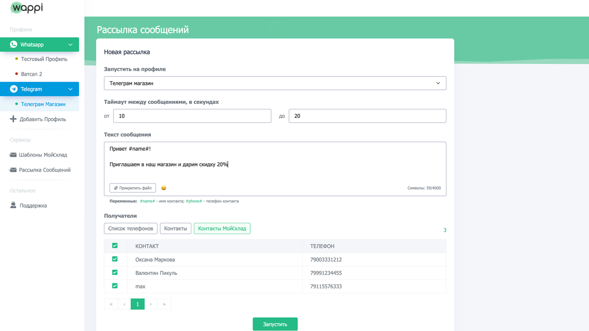Insert the #name# variable link
This screenshot has height=331, width=589.
tap(147, 201)
